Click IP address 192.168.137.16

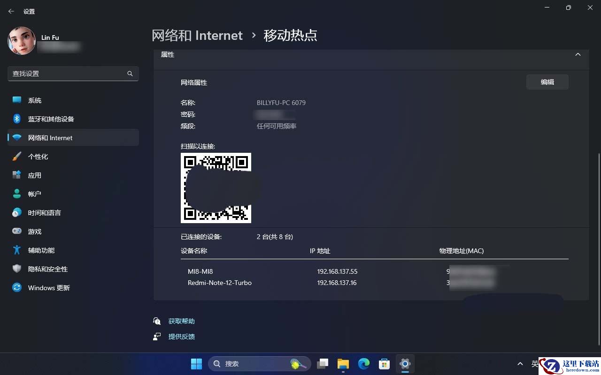point(337,283)
